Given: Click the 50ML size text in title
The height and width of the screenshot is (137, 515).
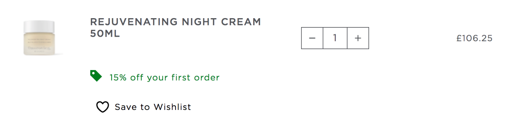Looking at the screenshot, I should click(x=105, y=34).
